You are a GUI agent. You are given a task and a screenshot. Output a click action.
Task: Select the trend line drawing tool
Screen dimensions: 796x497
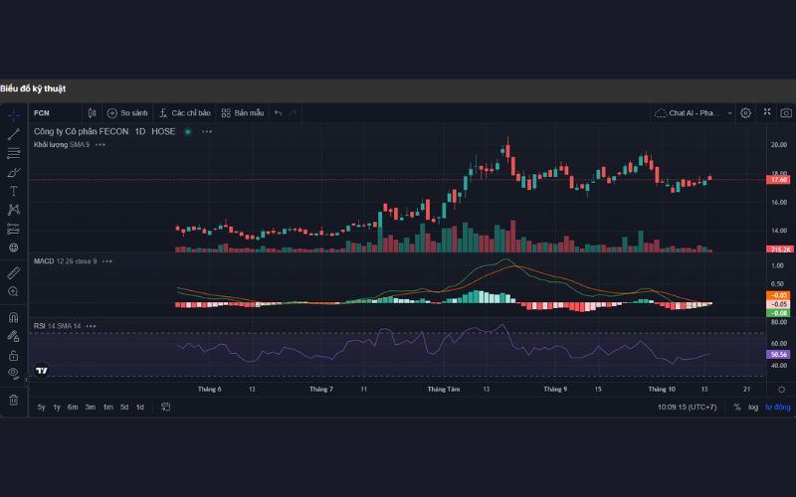(14, 134)
